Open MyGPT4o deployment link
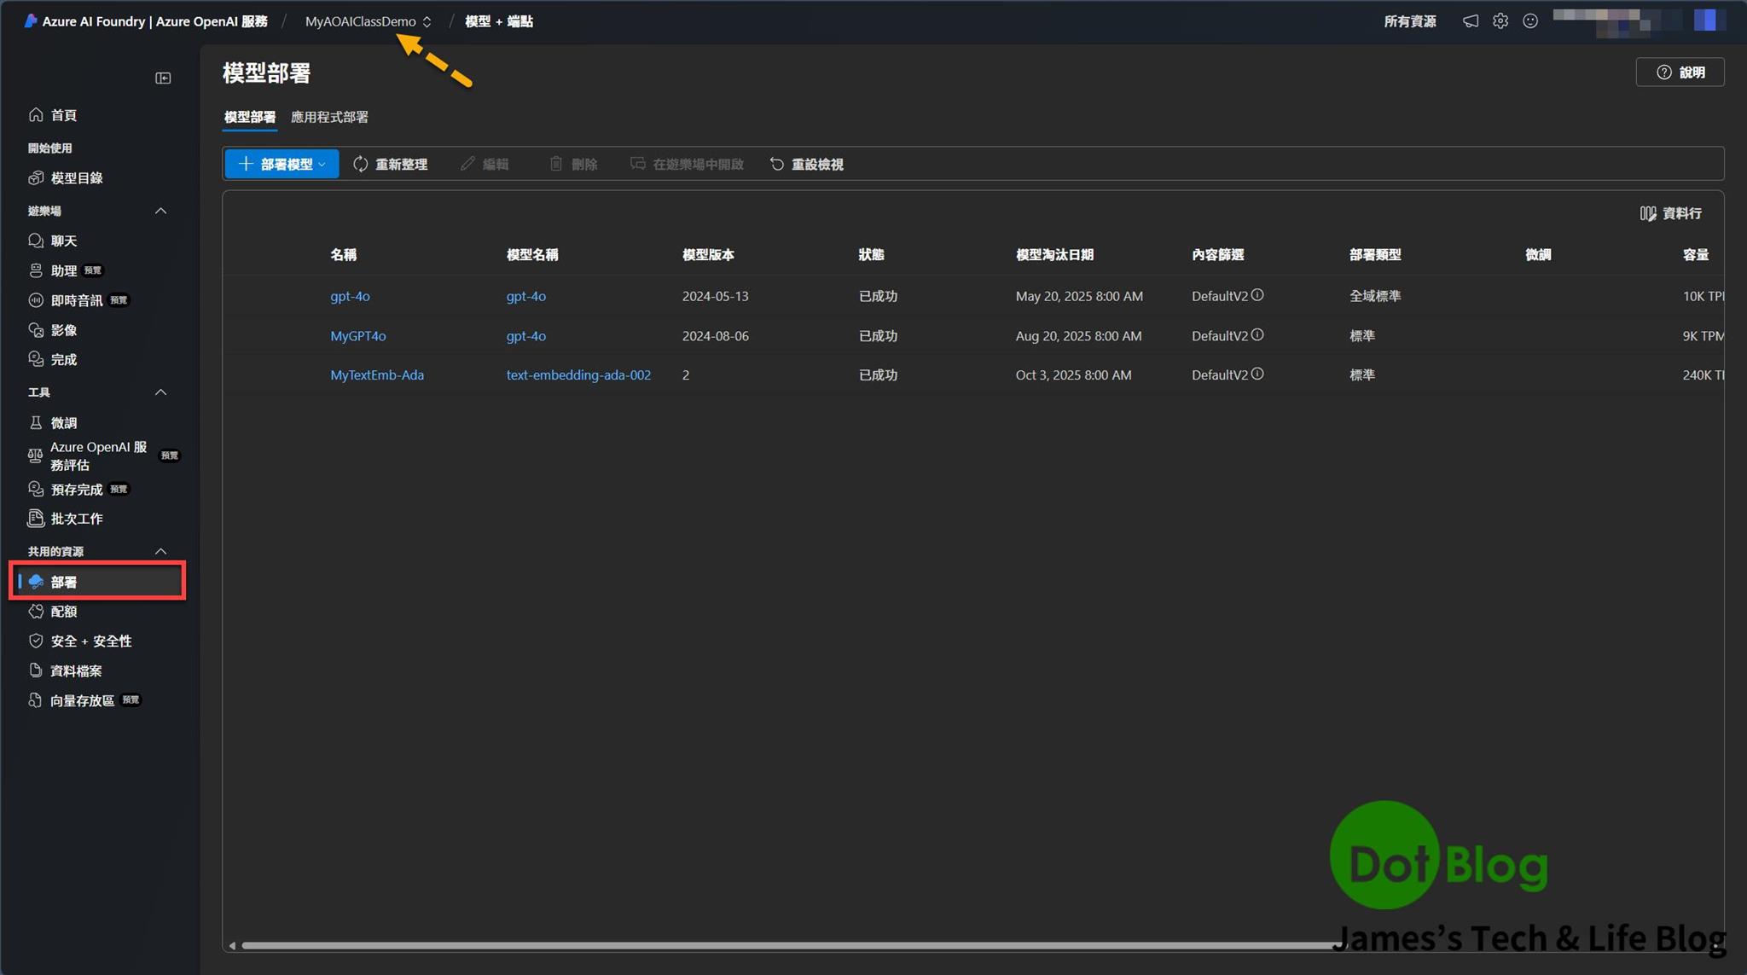1747x975 pixels. [x=357, y=336]
